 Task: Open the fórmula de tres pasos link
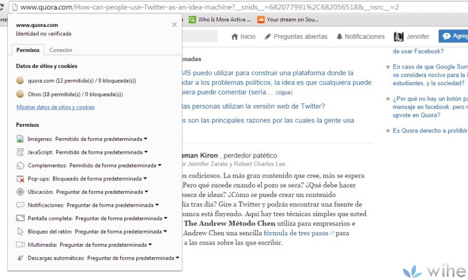[x=296, y=233]
